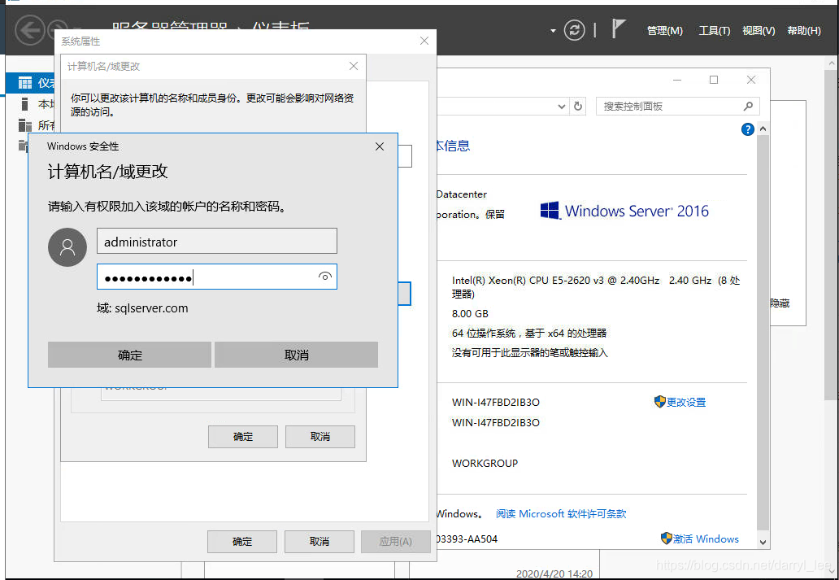Image resolution: width=839 pixels, height=580 pixels.
Task: Click the search magnifier icon in control panel
Action: pyautogui.click(x=748, y=106)
